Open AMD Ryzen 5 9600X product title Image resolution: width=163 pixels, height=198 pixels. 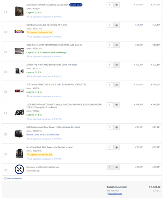(x=47, y=5)
